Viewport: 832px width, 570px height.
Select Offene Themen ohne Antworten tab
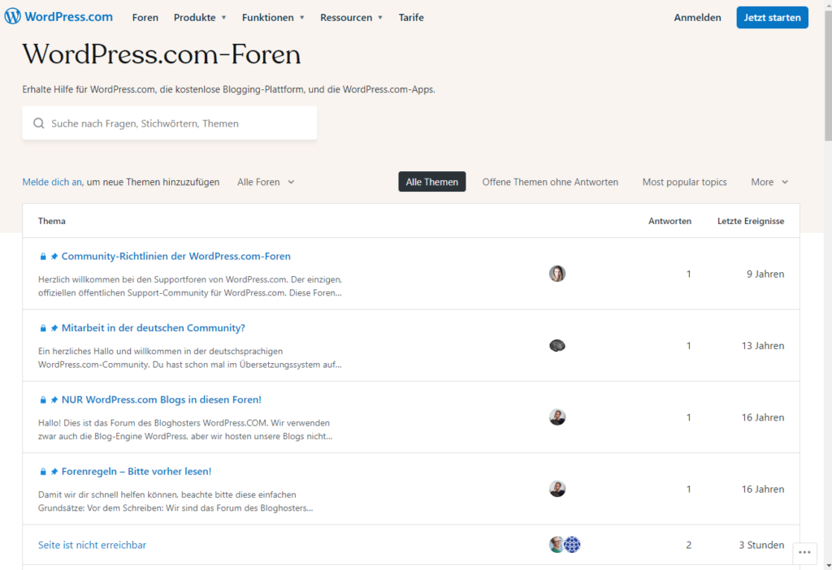[550, 182]
